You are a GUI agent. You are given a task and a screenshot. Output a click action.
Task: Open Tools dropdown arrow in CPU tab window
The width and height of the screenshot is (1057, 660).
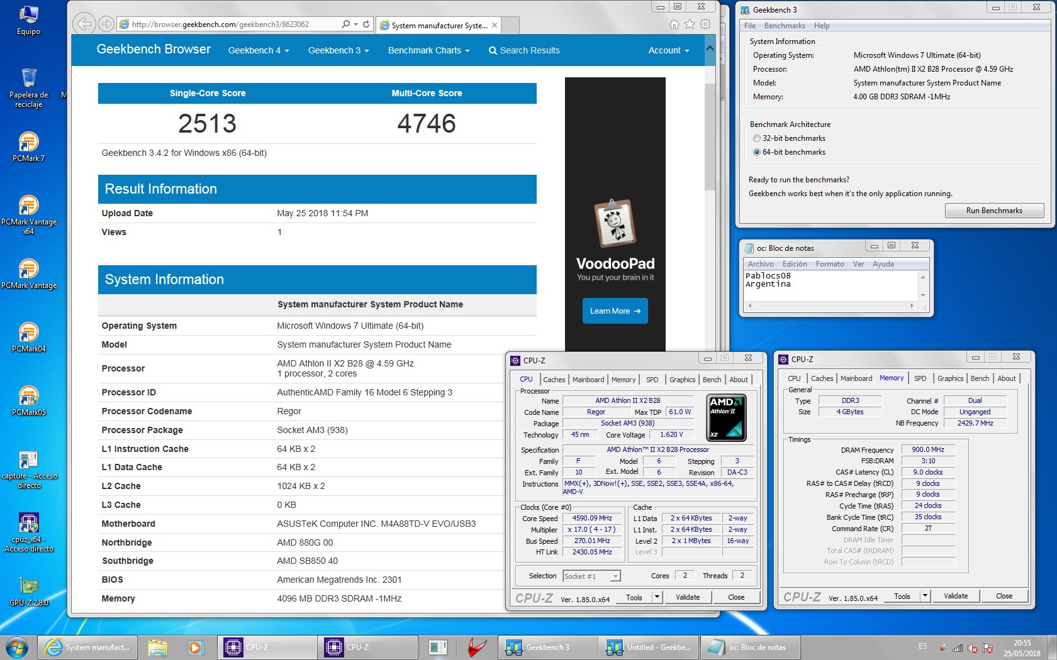[x=657, y=597]
